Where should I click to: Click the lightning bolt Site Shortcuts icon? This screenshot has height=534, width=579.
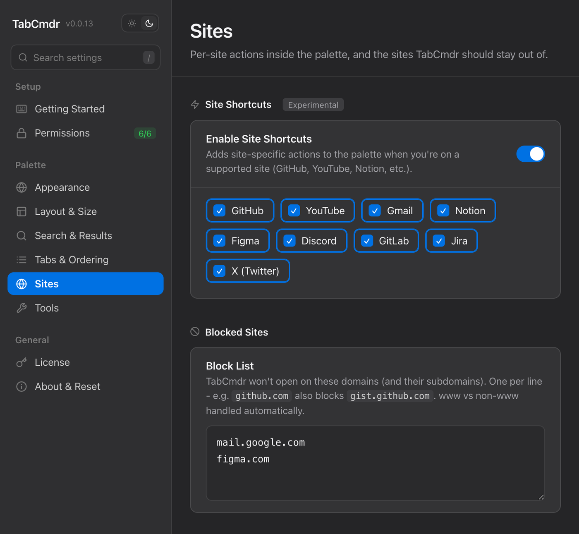(195, 105)
